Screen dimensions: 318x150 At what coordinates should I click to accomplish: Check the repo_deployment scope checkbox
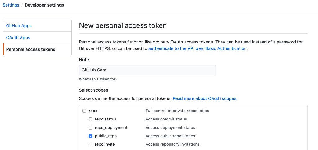[x=91, y=128]
